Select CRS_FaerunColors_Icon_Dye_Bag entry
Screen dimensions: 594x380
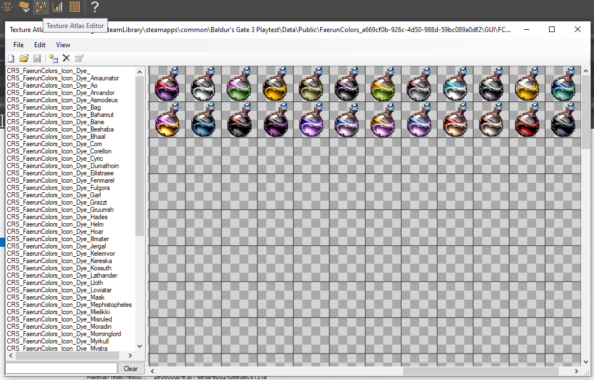pyautogui.click(x=54, y=107)
